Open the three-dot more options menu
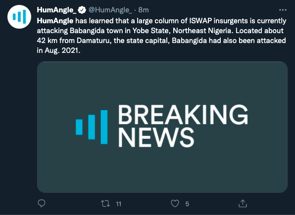This screenshot has width=295, height=215. (283, 10)
